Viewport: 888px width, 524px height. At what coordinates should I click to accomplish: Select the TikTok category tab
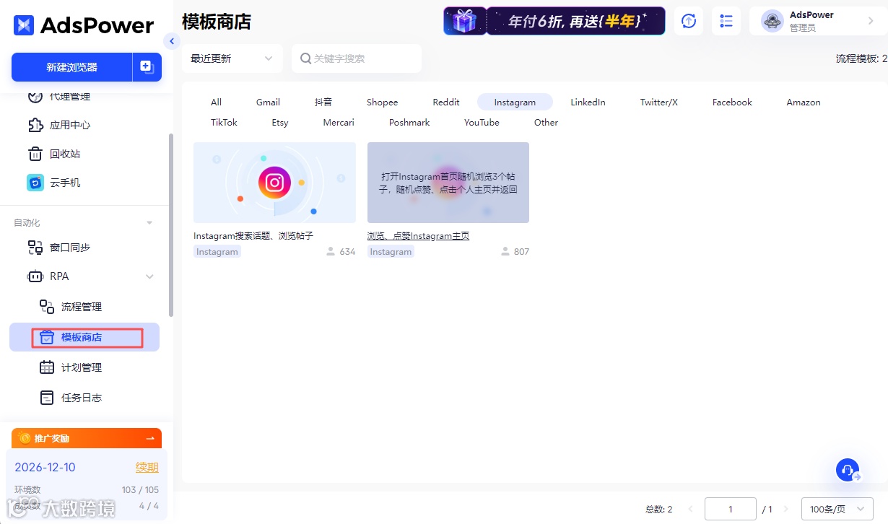(x=224, y=122)
